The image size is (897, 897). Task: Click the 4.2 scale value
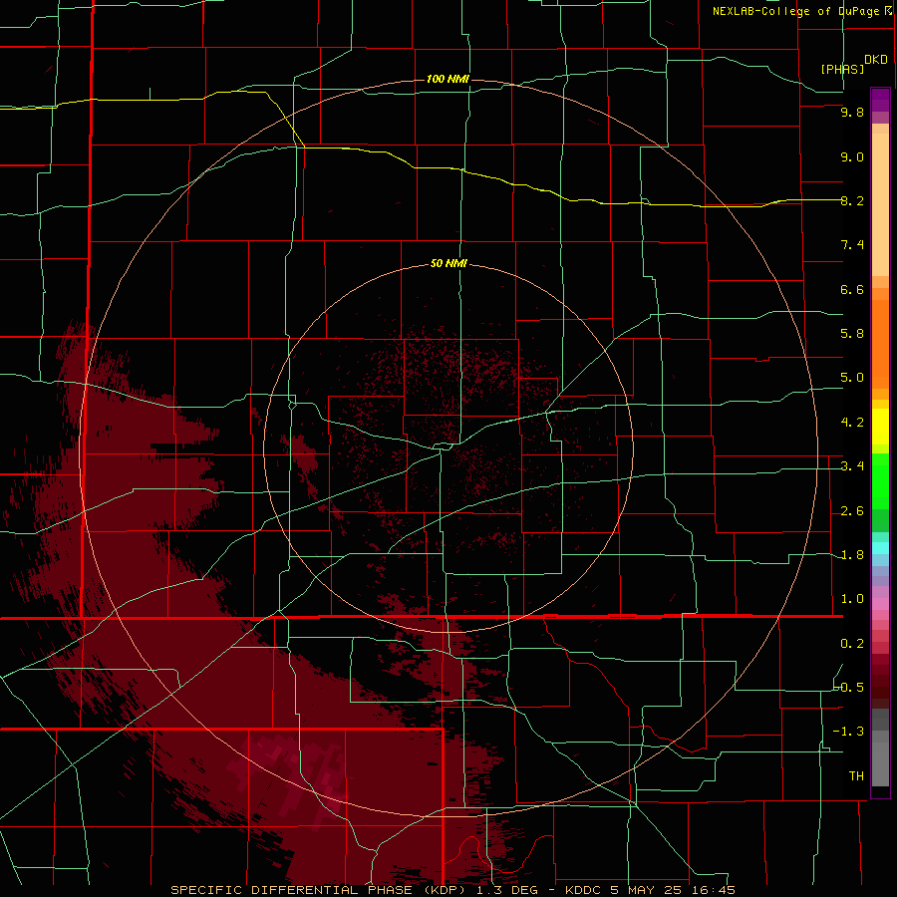point(852,423)
